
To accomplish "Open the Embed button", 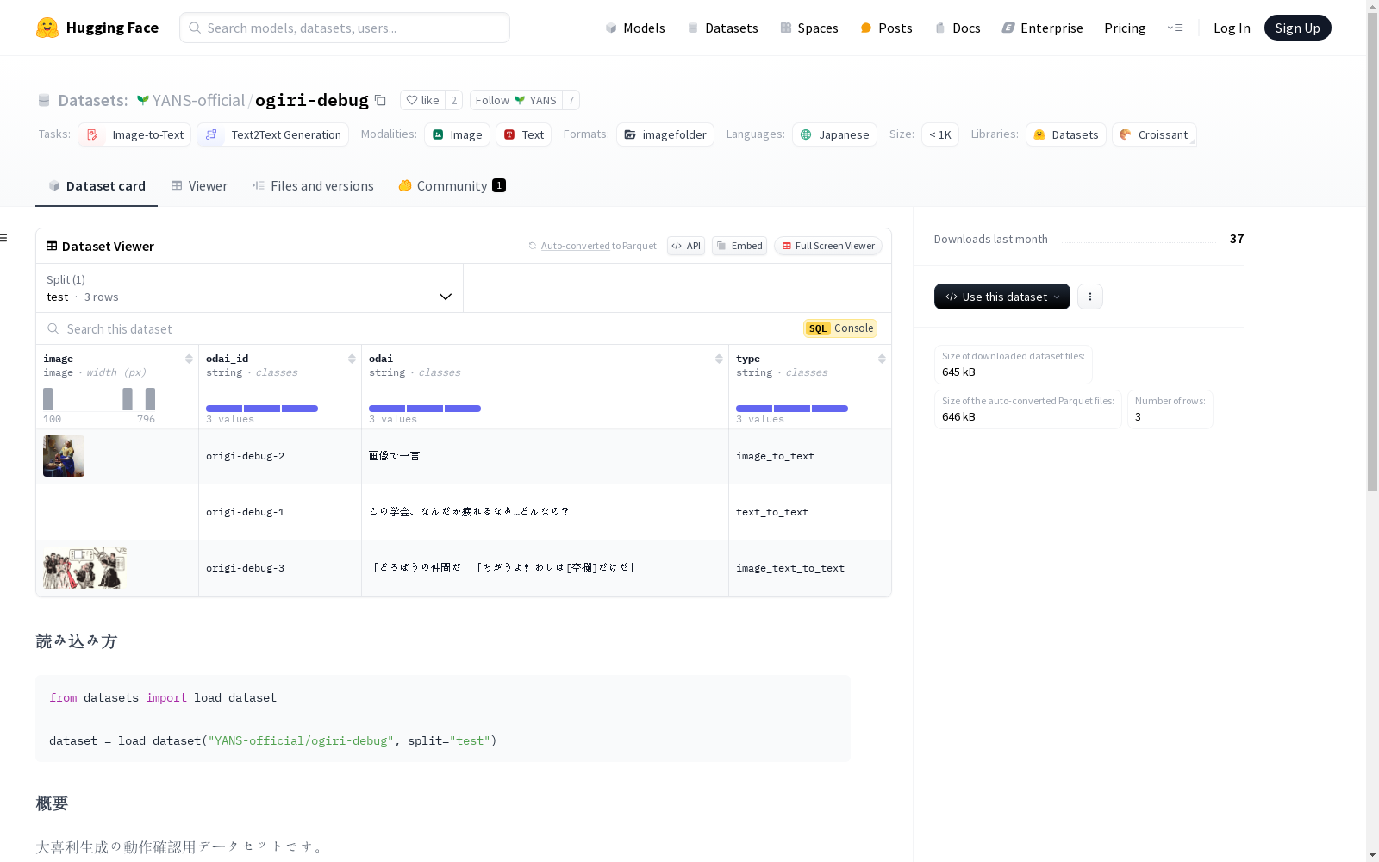I will (x=739, y=246).
